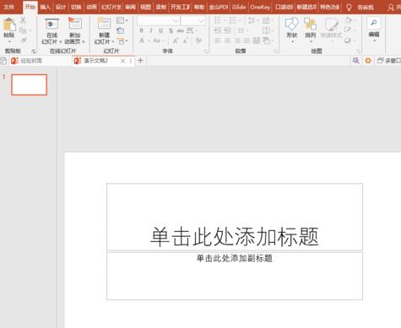Toggle Underline formatting

coord(160,30)
